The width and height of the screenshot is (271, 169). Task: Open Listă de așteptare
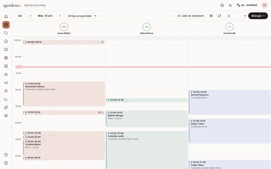191,16
